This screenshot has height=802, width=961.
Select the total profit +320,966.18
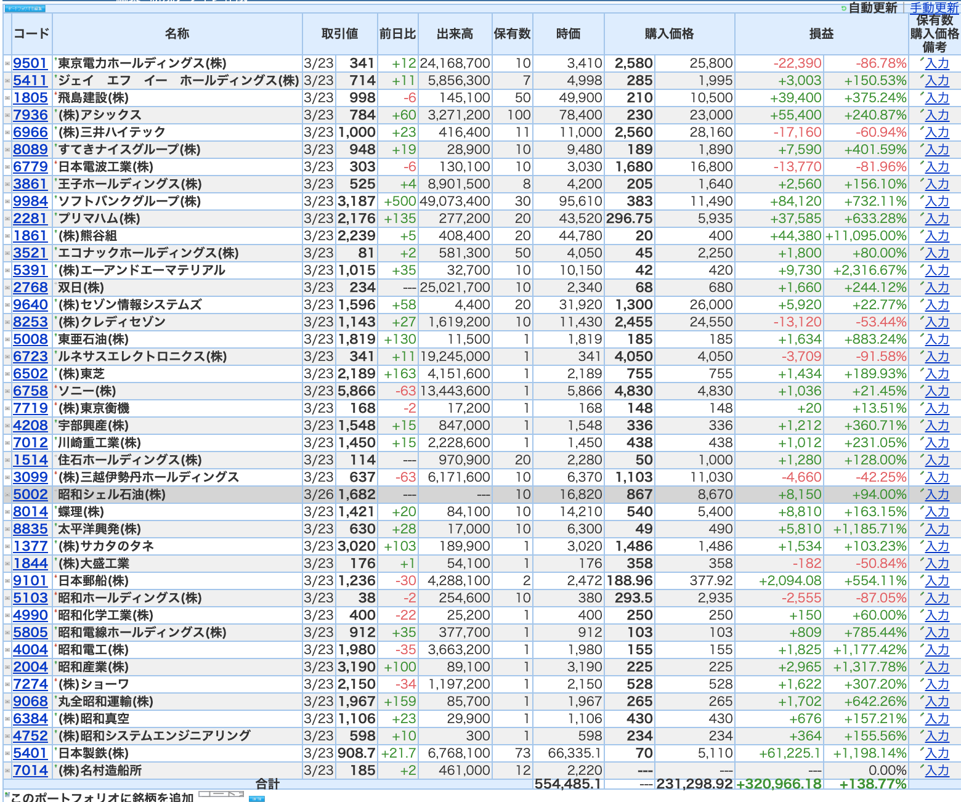779,784
